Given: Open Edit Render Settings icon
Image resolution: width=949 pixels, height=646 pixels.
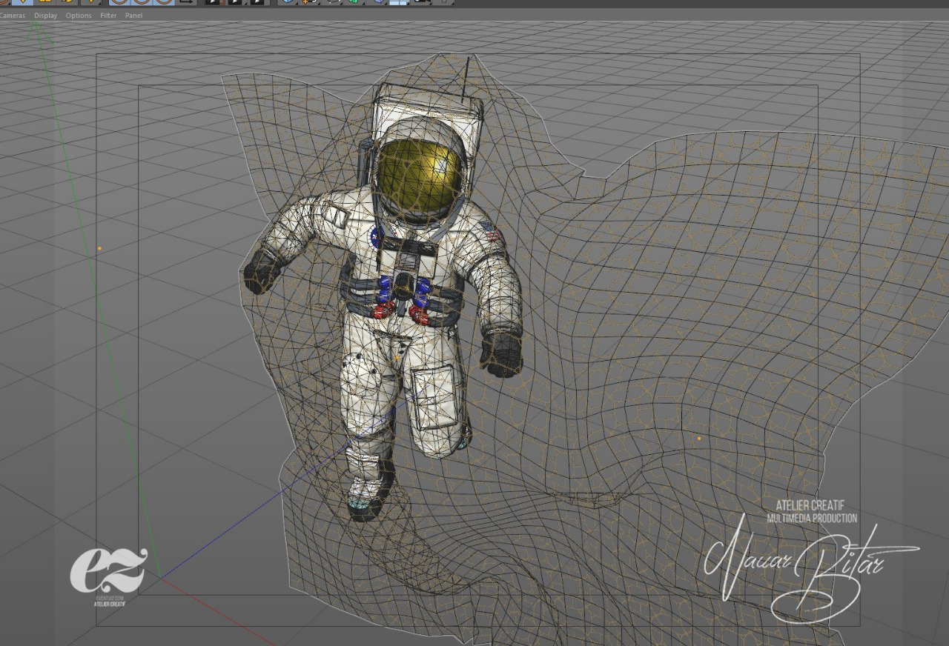Looking at the screenshot, I should click(x=257, y=1).
